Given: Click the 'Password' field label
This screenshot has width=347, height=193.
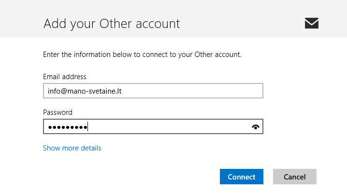Looking at the screenshot, I should click(x=58, y=112).
